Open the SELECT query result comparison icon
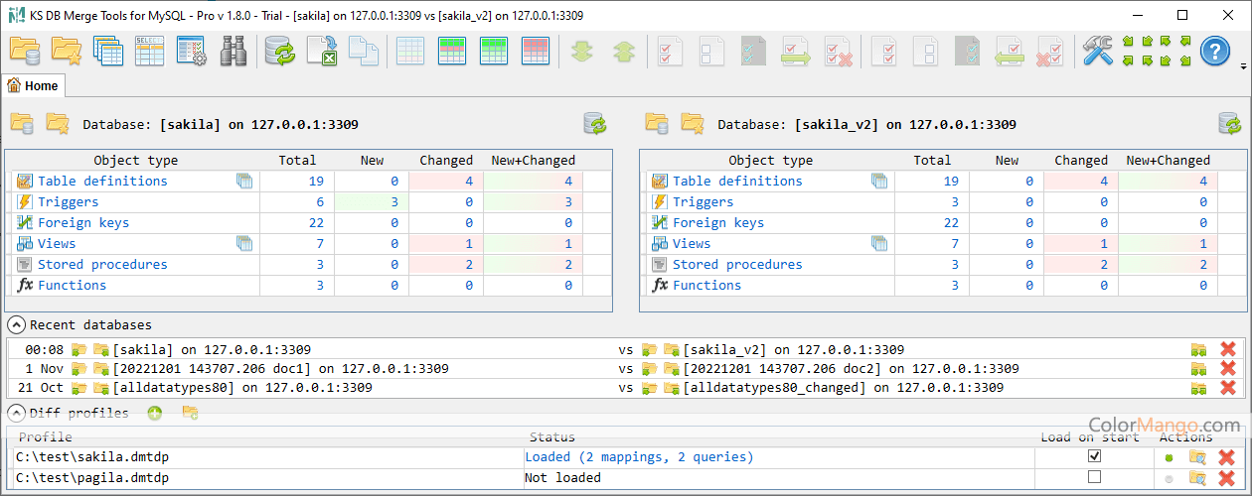Viewport: 1252px width, 496px height. (149, 51)
